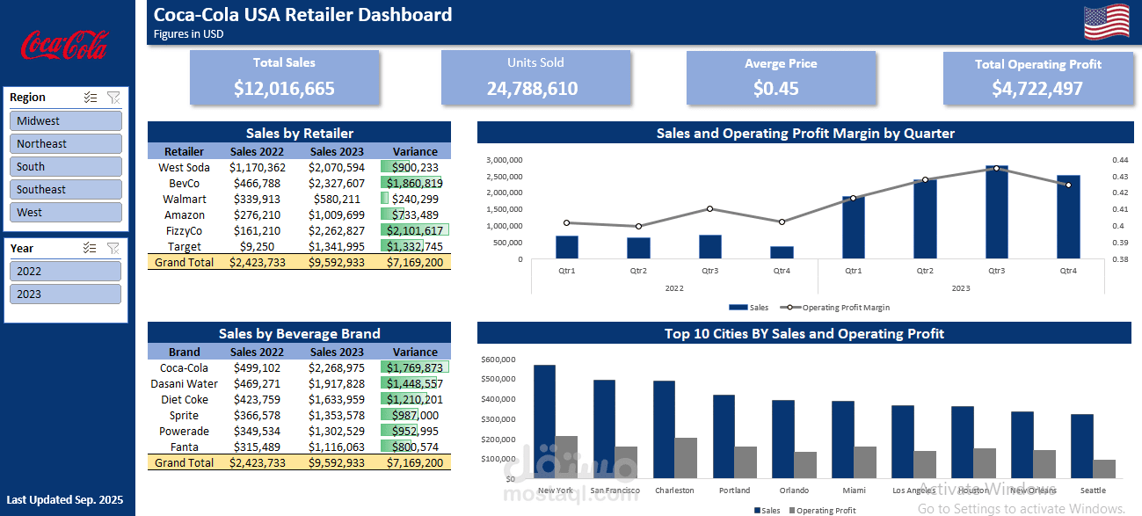This screenshot has height=516, width=1142.
Task: Click the retailer Grand Total $7,169,200 variance
Action: tap(415, 262)
